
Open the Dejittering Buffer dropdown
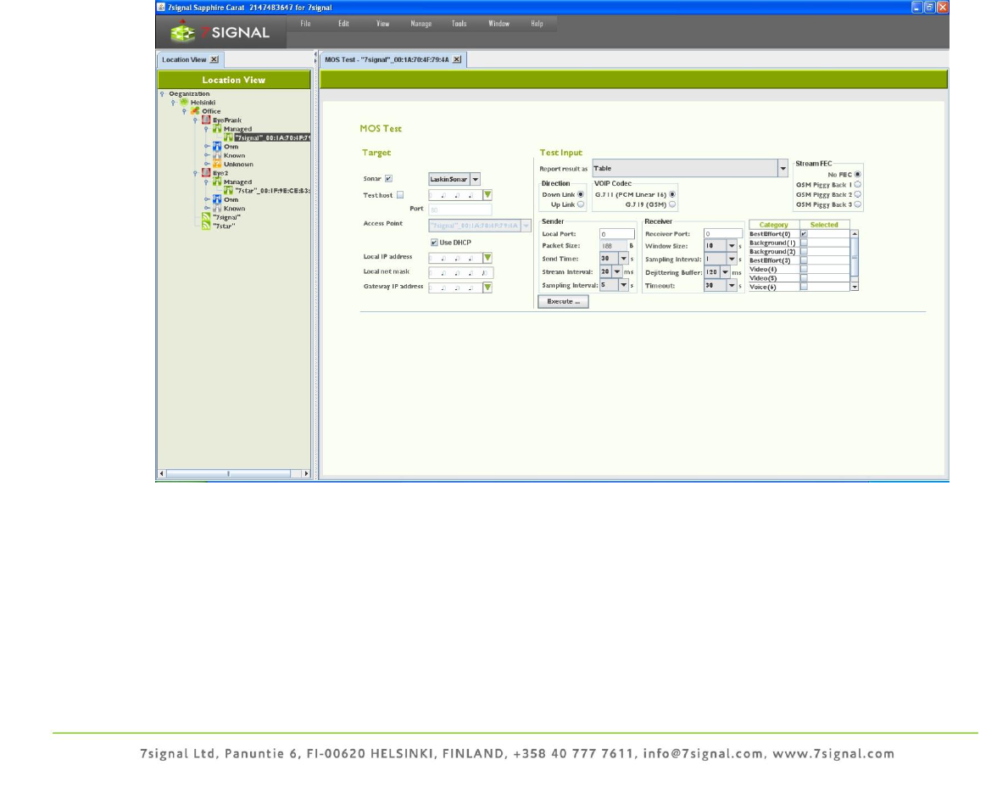click(725, 272)
